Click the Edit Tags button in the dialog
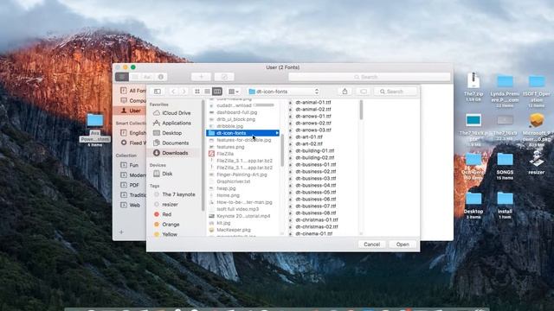Screen dimensions: 554x311 364,92
